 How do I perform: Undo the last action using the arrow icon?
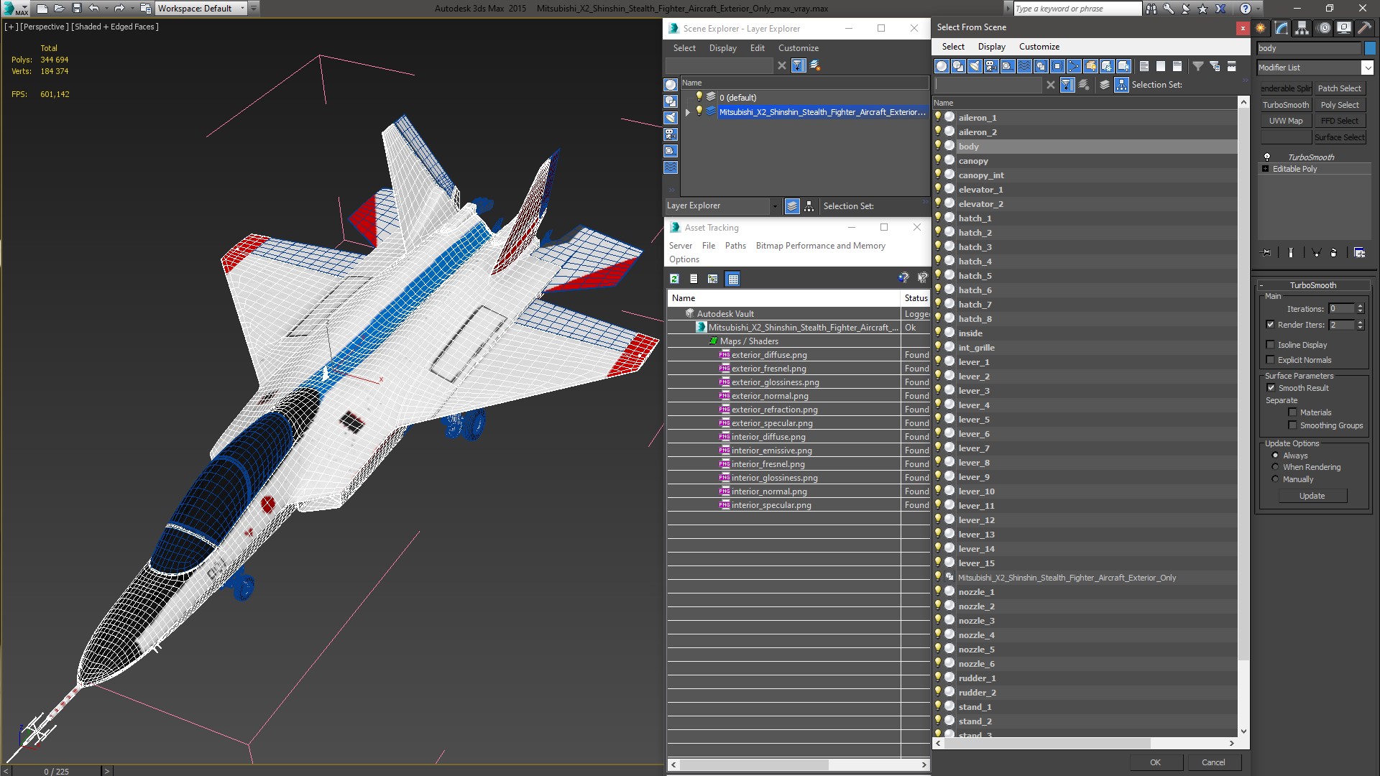(93, 9)
